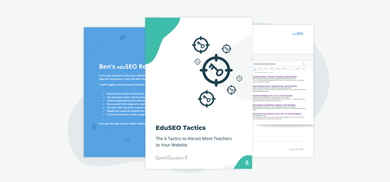Click the code brackets icon on blue page
390x182 pixels.
(x=127, y=140)
